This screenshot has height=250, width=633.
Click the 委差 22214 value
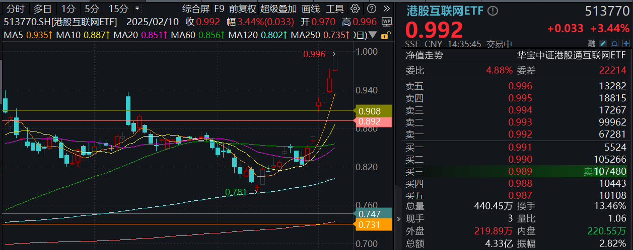click(614, 71)
